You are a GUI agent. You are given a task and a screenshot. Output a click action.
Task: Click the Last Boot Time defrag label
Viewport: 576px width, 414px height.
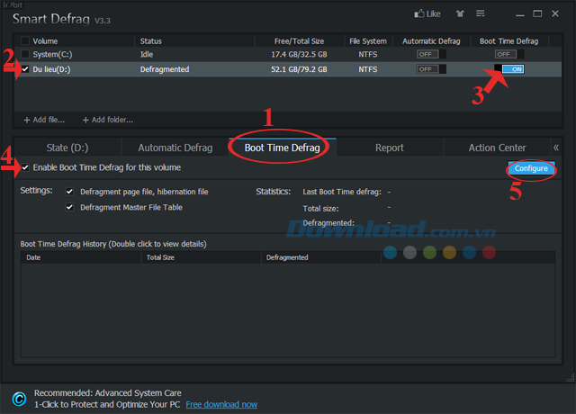pyautogui.click(x=342, y=192)
